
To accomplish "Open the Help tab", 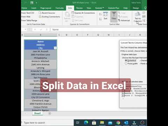I will [x=125, y=8].
